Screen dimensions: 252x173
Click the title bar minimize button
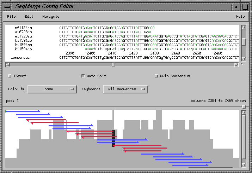tap(236, 7)
